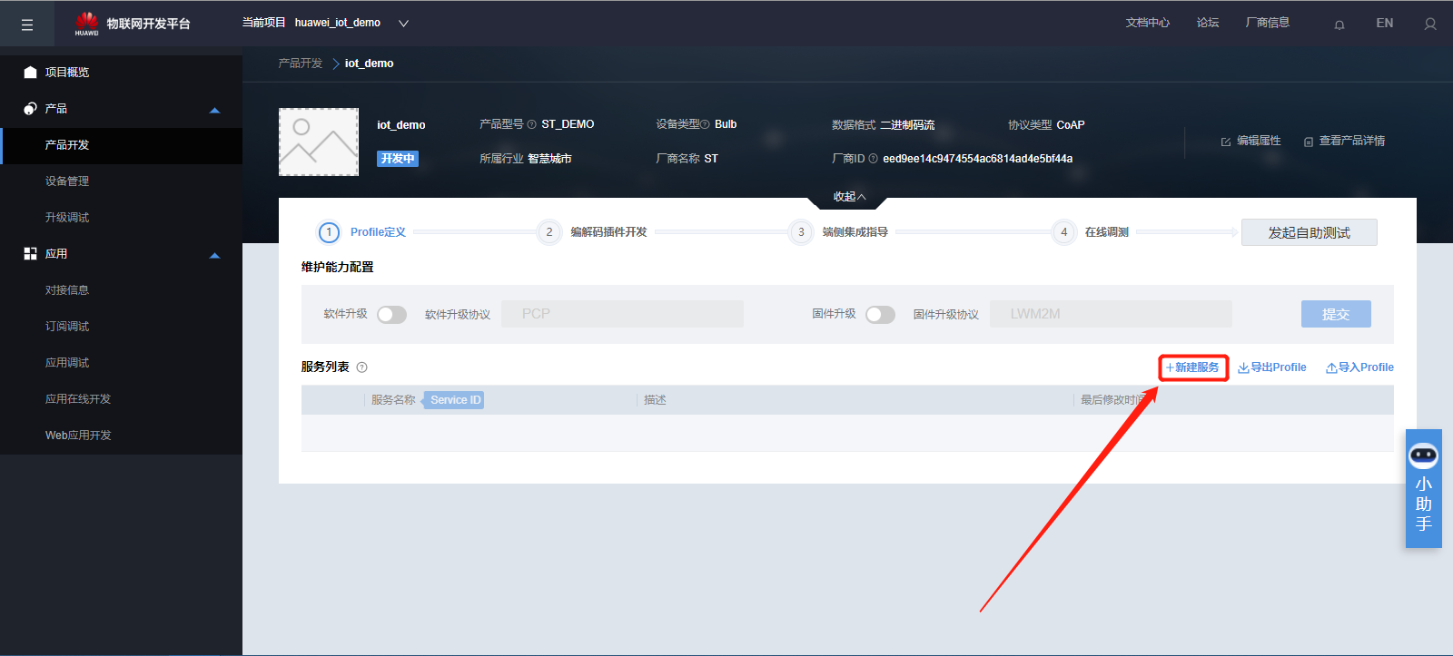Click the 查看产品详情 document icon
The width and height of the screenshot is (1453, 656).
1309,142
